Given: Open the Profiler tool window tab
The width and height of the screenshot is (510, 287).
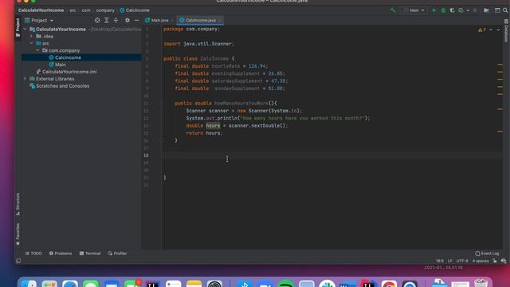Looking at the screenshot, I should point(117,254).
